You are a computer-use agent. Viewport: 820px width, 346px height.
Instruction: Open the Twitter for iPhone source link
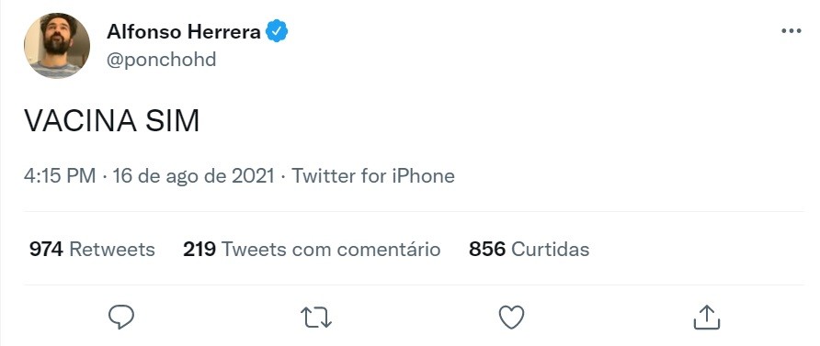click(373, 176)
